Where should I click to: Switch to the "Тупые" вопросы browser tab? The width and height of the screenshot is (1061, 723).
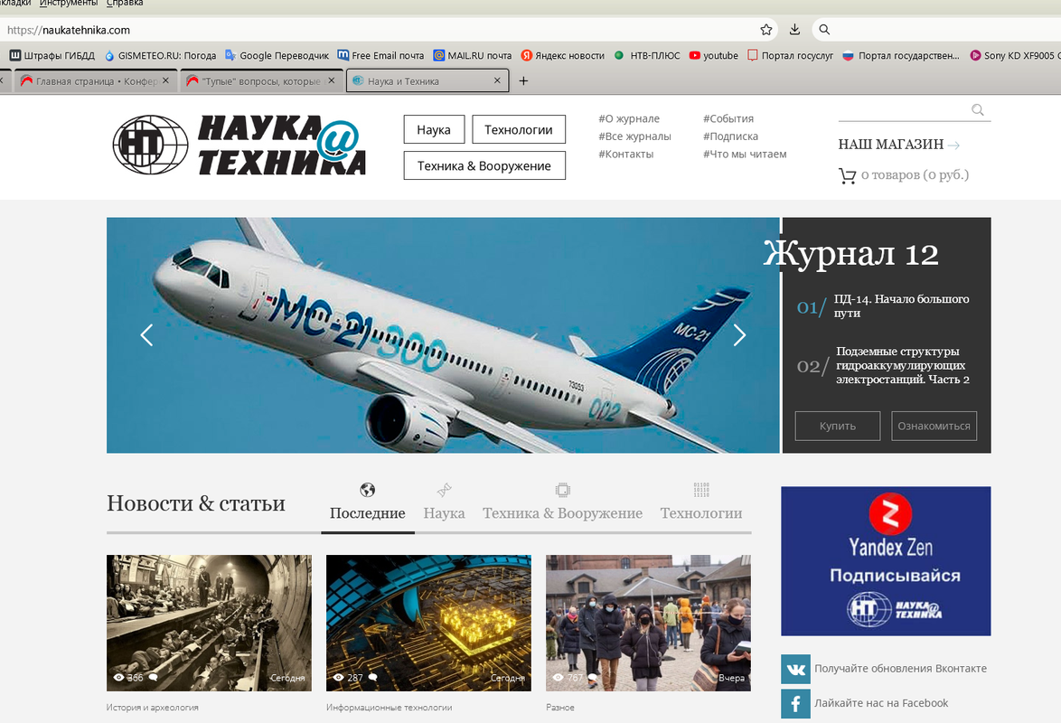click(x=260, y=81)
